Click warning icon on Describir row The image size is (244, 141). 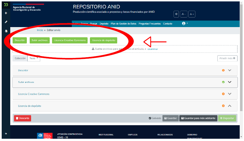coord(223,70)
